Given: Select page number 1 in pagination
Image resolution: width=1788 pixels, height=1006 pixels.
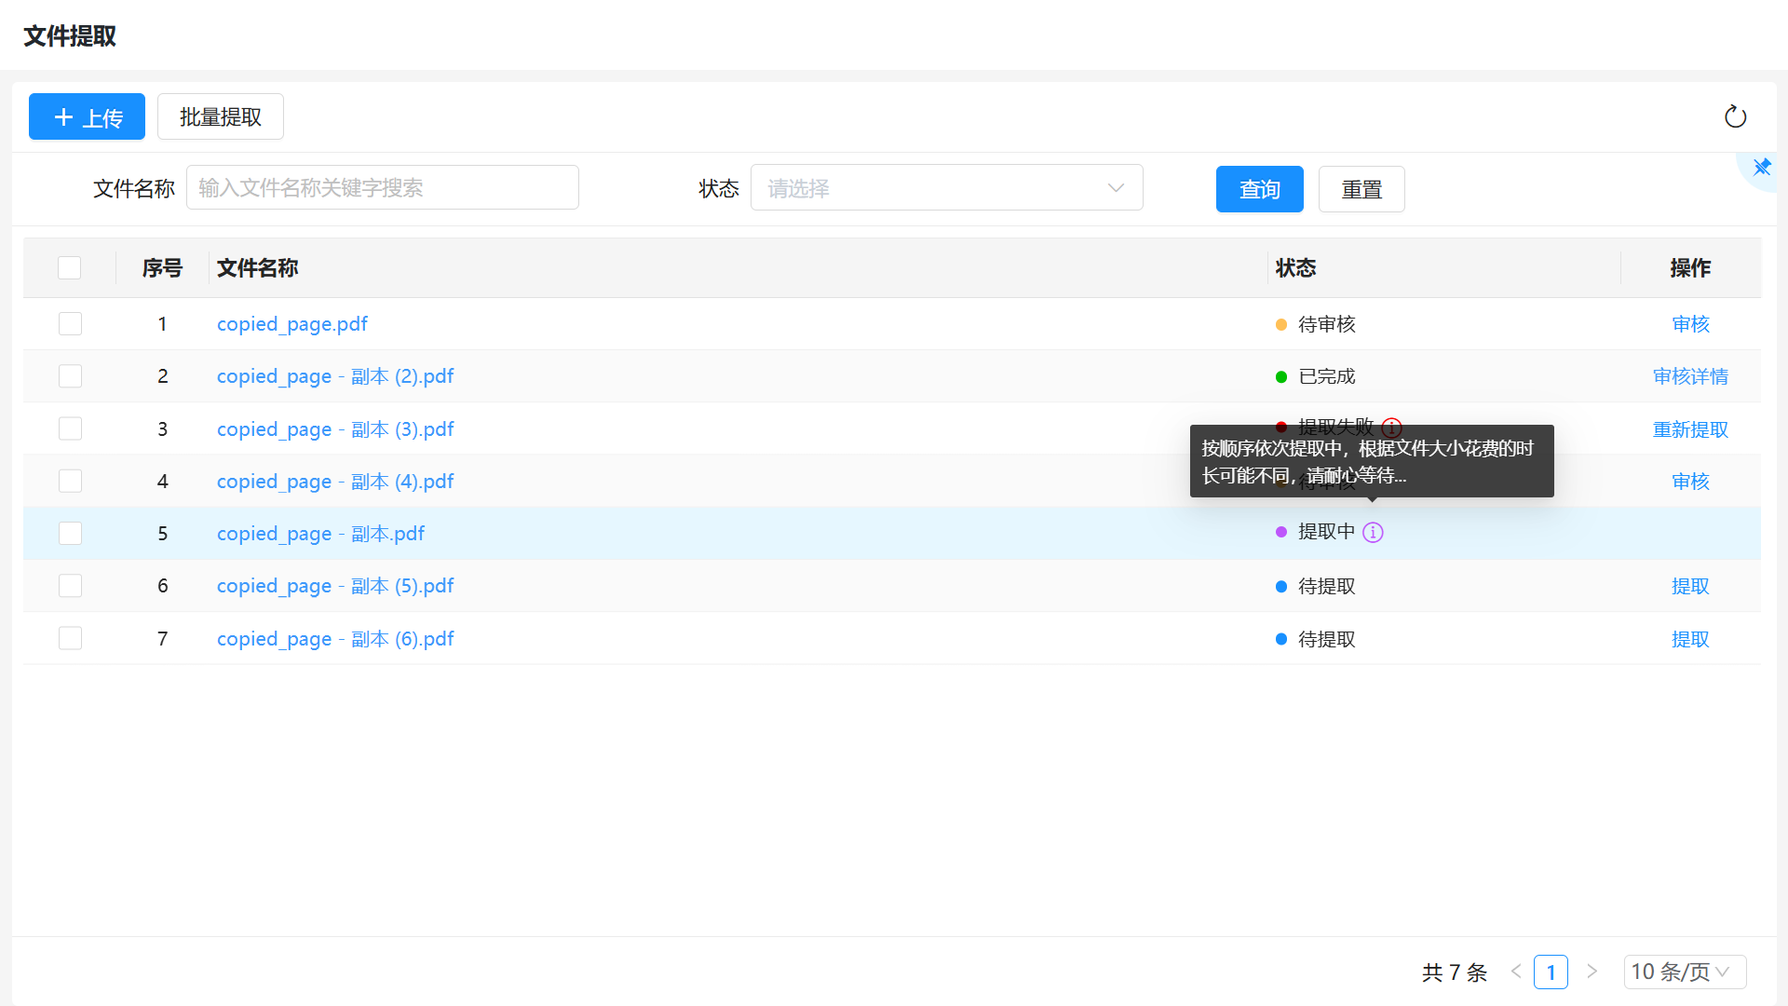Looking at the screenshot, I should [x=1551, y=972].
